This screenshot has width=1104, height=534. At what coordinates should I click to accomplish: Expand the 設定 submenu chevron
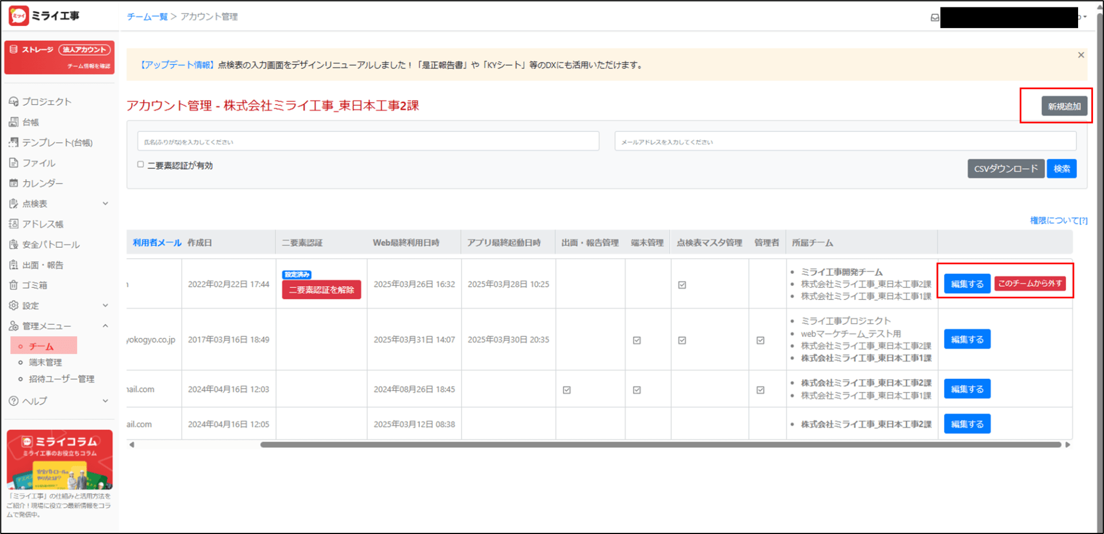pyautogui.click(x=105, y=305)
